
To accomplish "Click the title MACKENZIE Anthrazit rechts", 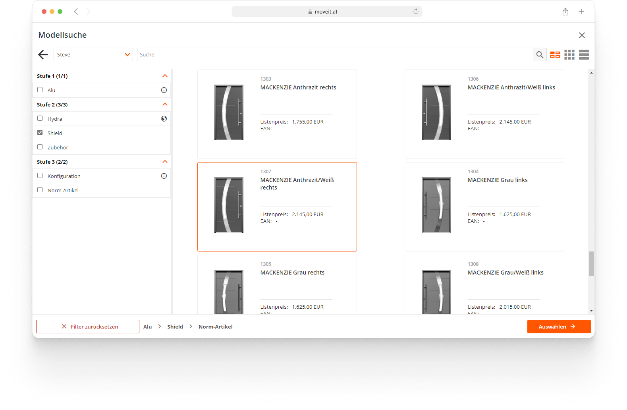I will (298, 87).
